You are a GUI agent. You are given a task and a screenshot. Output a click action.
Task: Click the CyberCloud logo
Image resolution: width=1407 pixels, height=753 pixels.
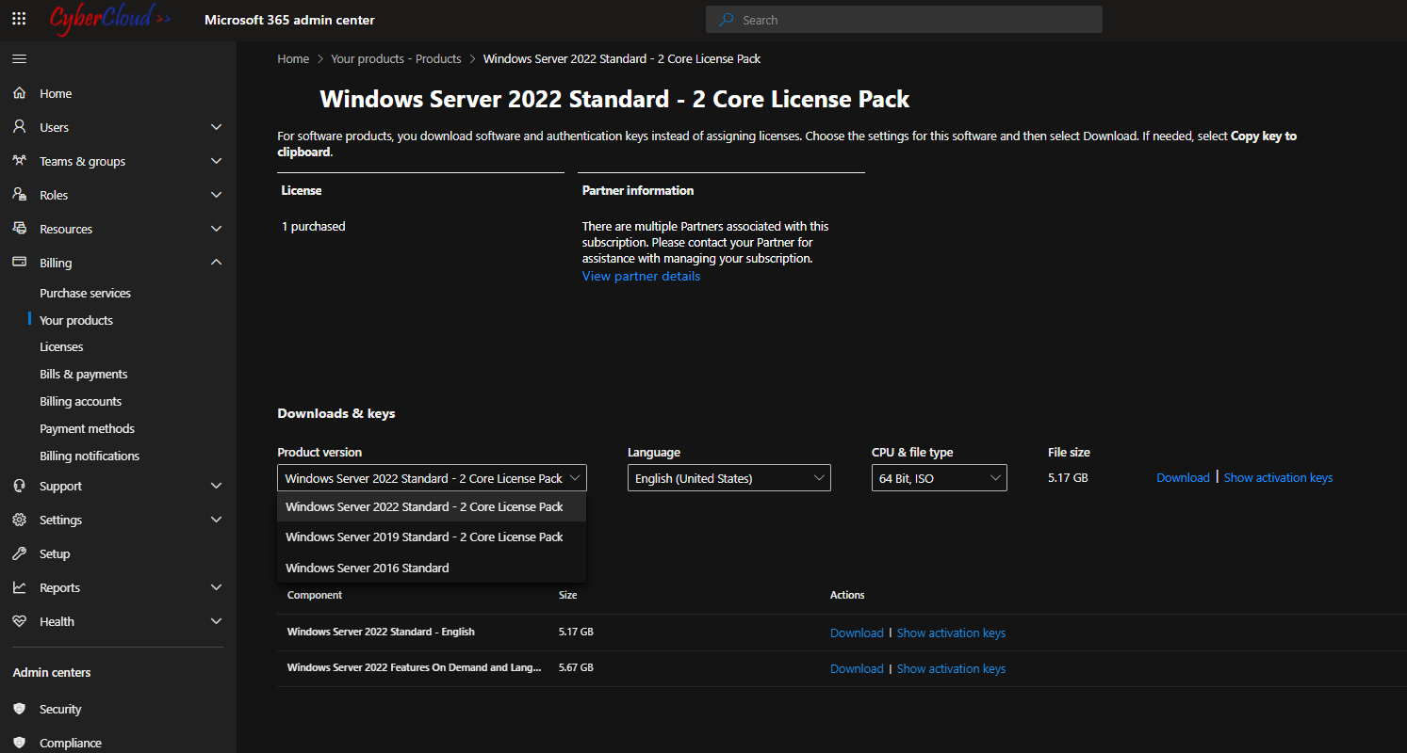(x=111, y=19)
